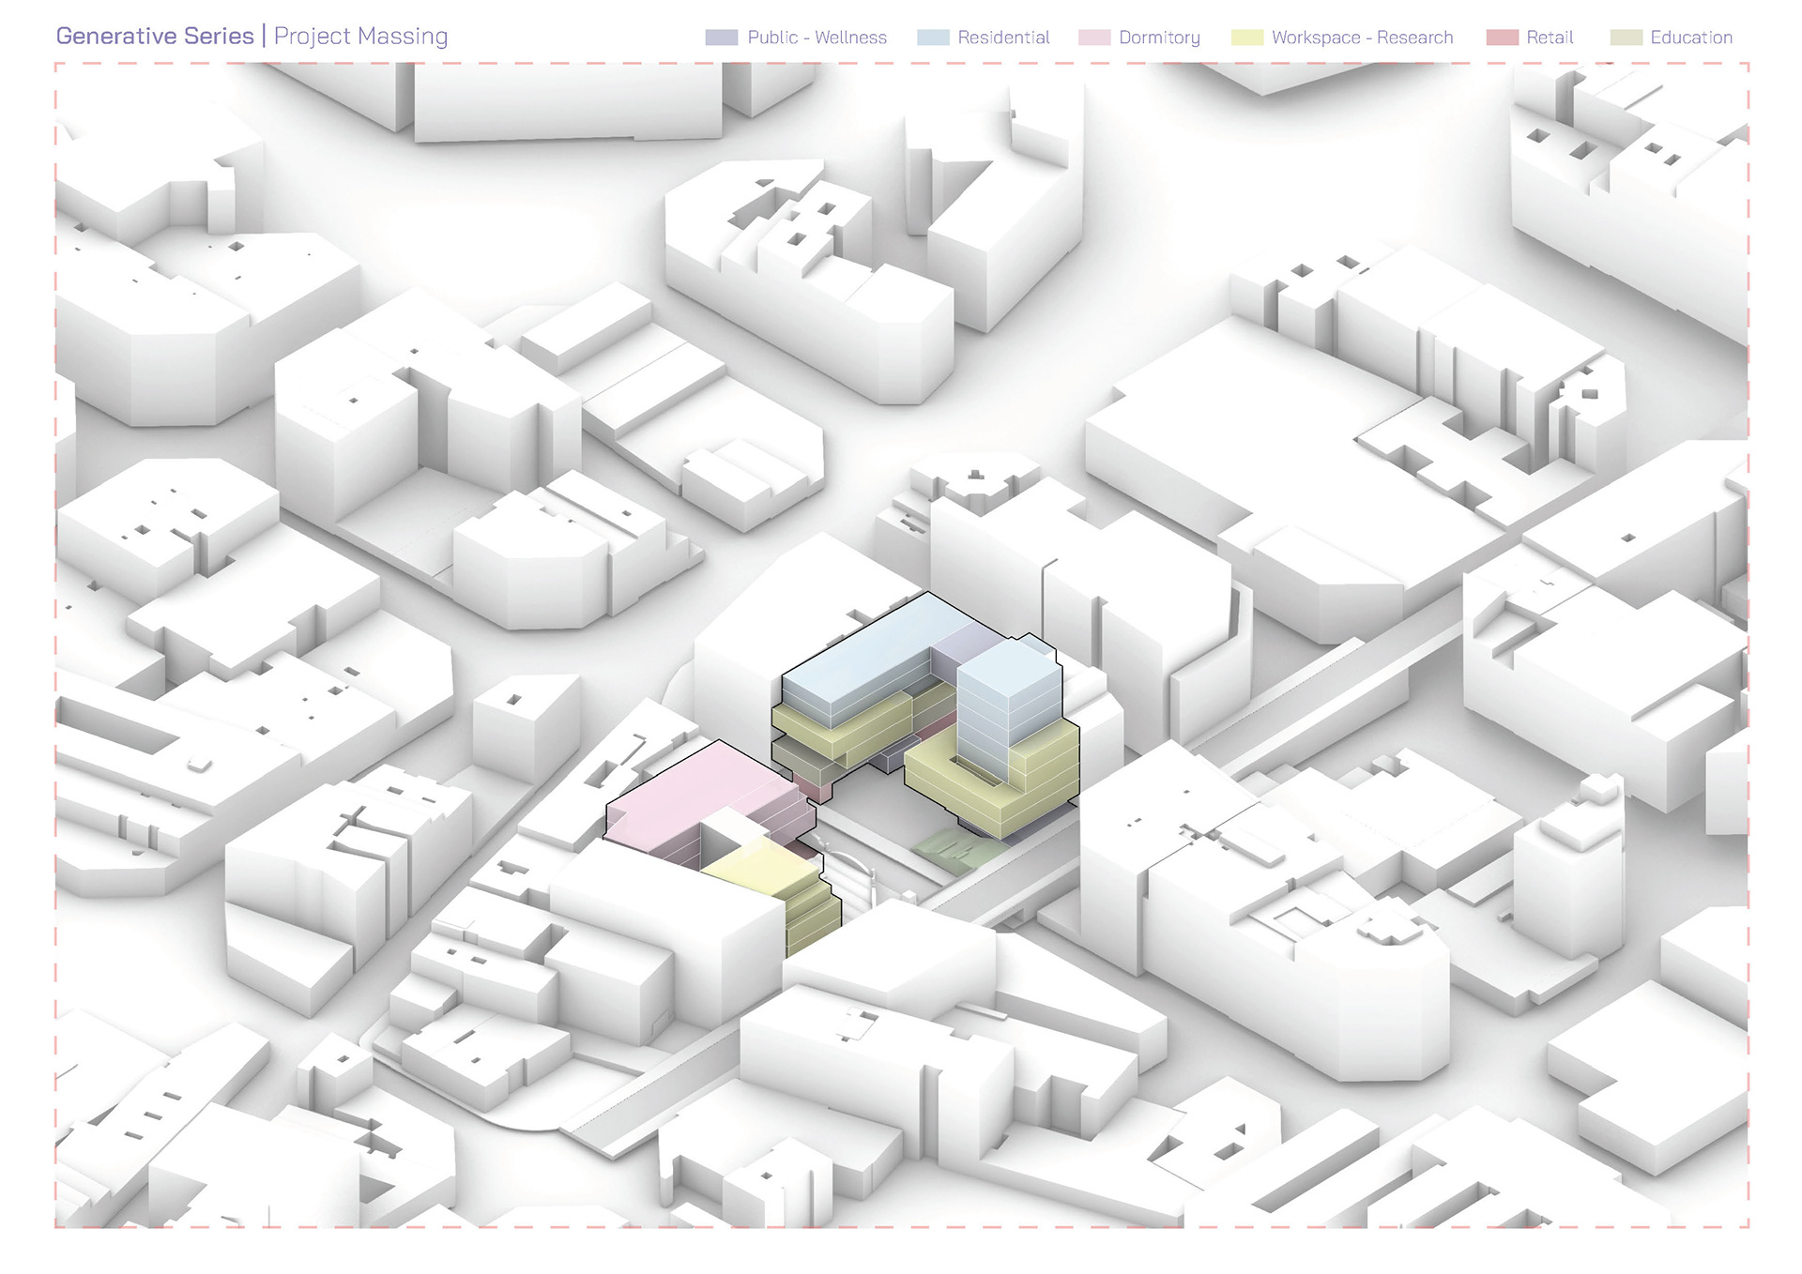Viewport: 1802px width, 1274px height.
Task: Click the Workspace - Research legend swatch
Action: (1247, 38)
